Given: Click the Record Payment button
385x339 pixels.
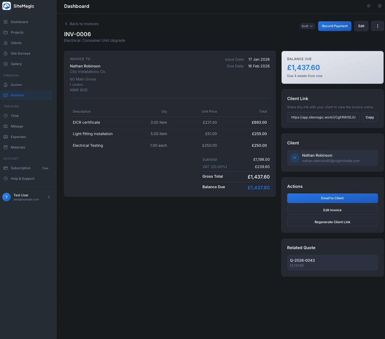Looking at the screenshot, I should (334, 26).
